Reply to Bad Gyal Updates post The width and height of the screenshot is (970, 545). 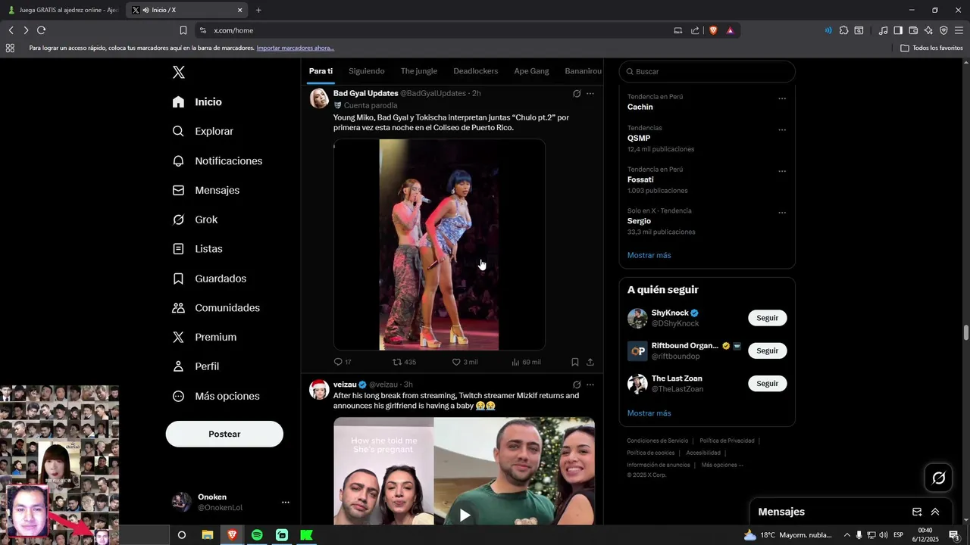(343, 362)
